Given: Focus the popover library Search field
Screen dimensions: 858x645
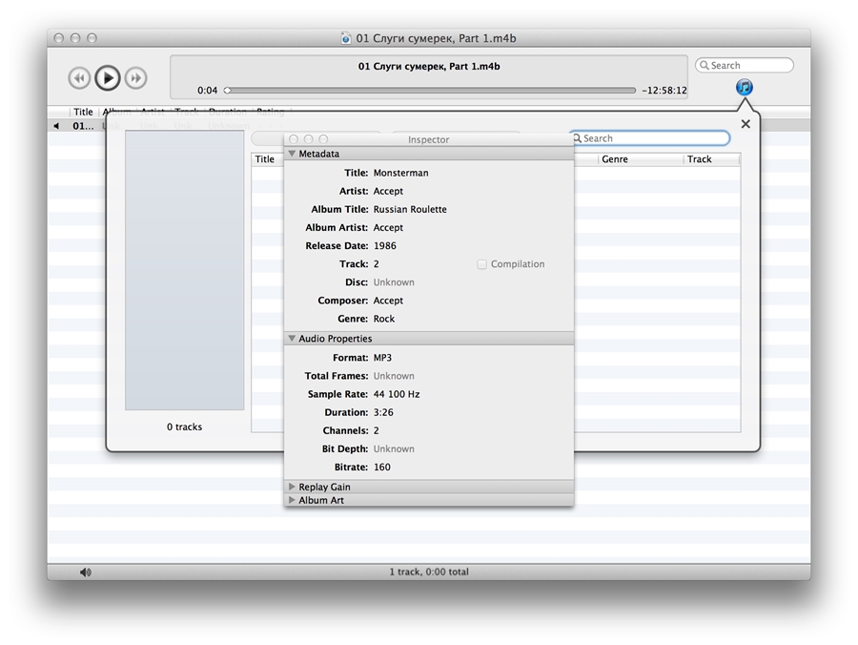Looking at the screenshot, I should point(658,138).
